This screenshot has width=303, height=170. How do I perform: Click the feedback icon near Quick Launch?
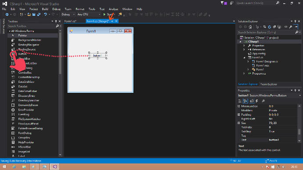click(231, 3)
